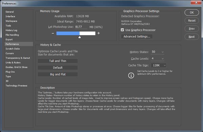Open the Interface preferences category
This screenshot has height=132, width=203.
click(x=10, y=16)
